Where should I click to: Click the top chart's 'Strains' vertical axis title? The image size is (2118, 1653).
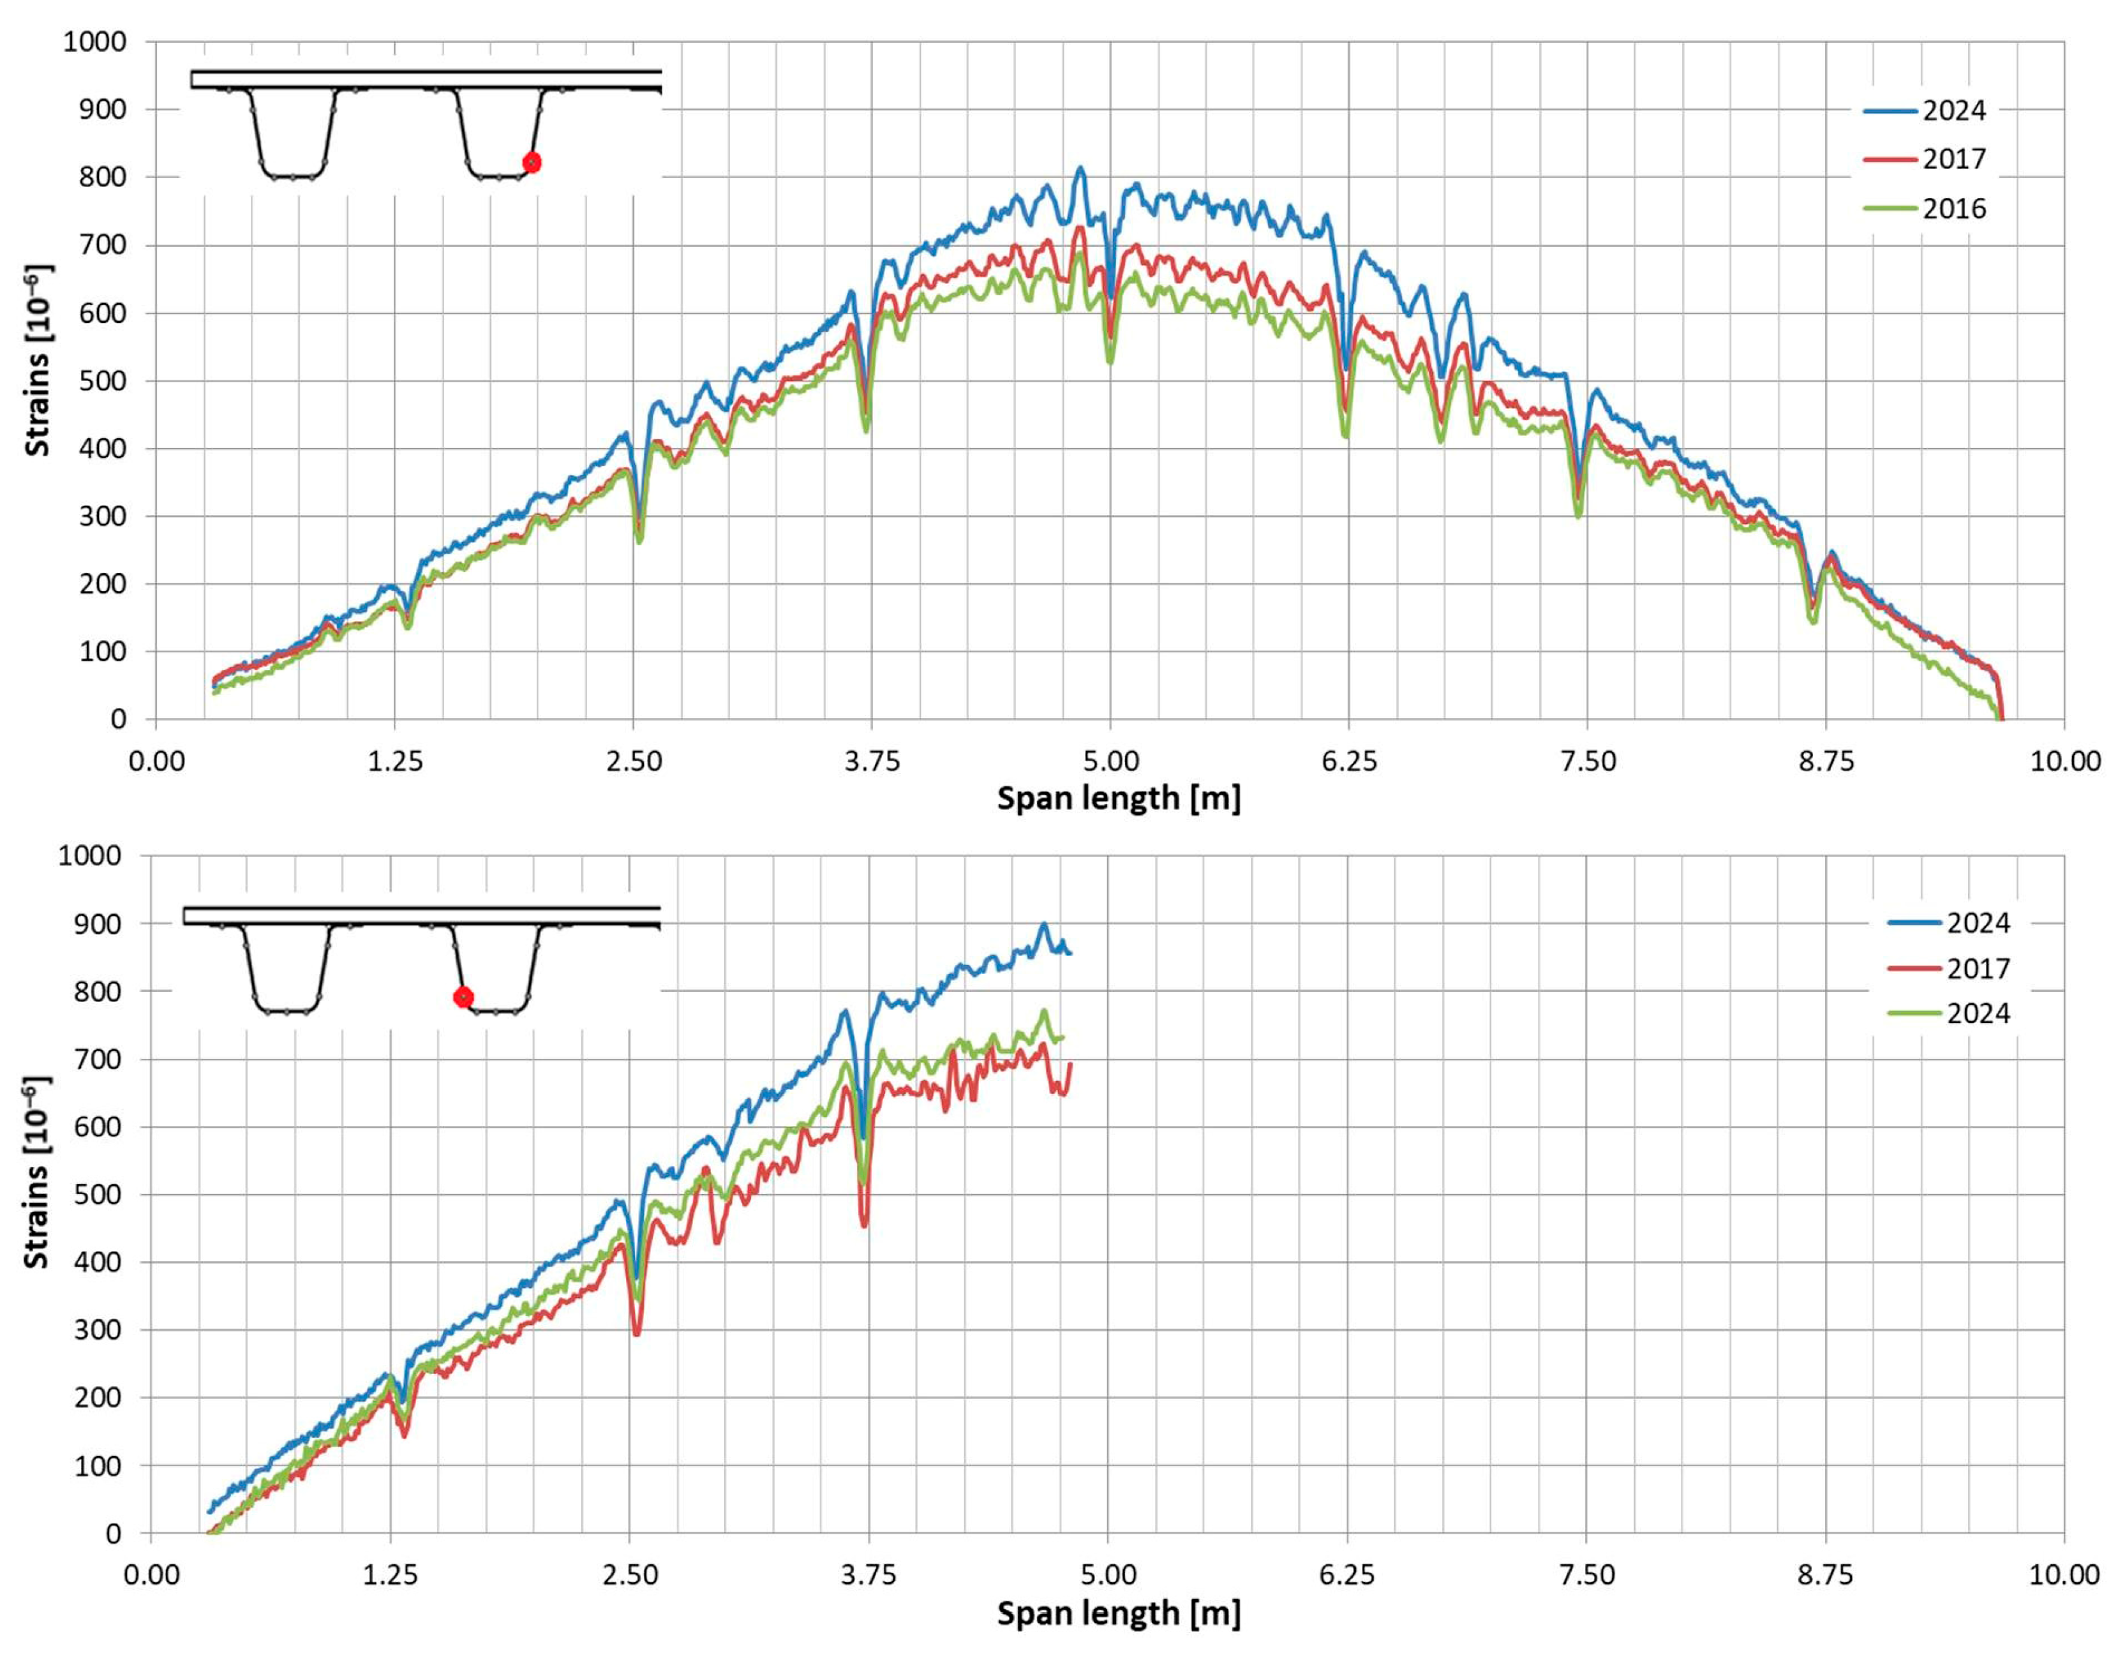pos(37,361)
